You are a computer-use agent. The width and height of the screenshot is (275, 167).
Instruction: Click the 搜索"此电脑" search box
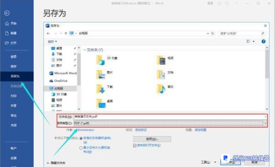(242, 33)
